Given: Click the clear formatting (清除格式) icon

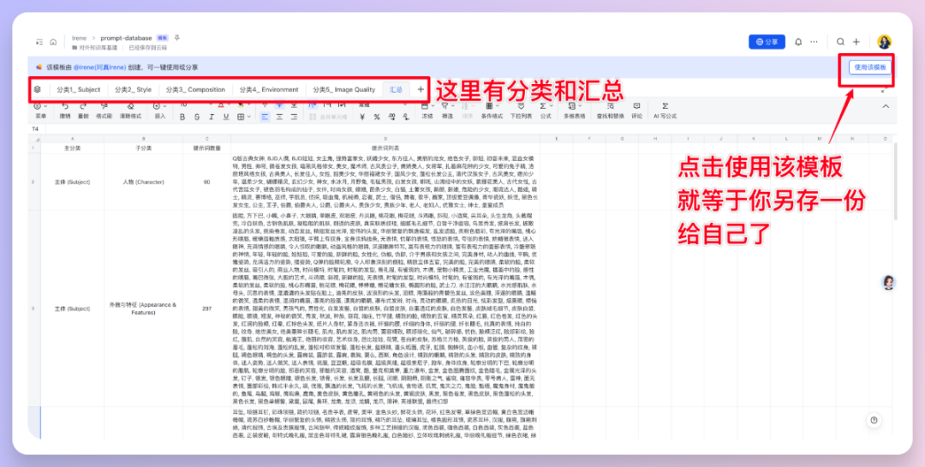Looking at the screenshot, I should pos(129,106).
